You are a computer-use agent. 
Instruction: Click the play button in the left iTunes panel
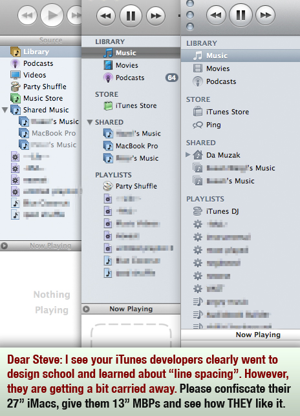point(52,15)
